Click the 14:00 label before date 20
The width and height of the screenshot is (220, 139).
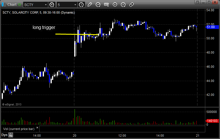coord(37,136)
